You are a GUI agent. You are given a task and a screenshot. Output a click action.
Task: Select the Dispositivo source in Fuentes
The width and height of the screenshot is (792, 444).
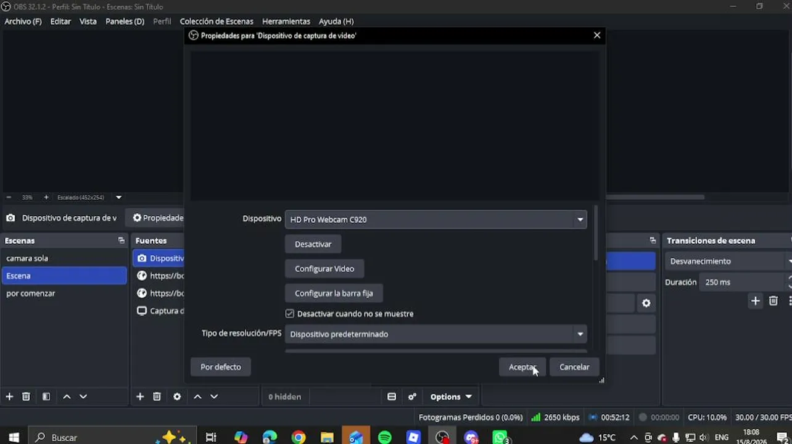pos(159,258)
